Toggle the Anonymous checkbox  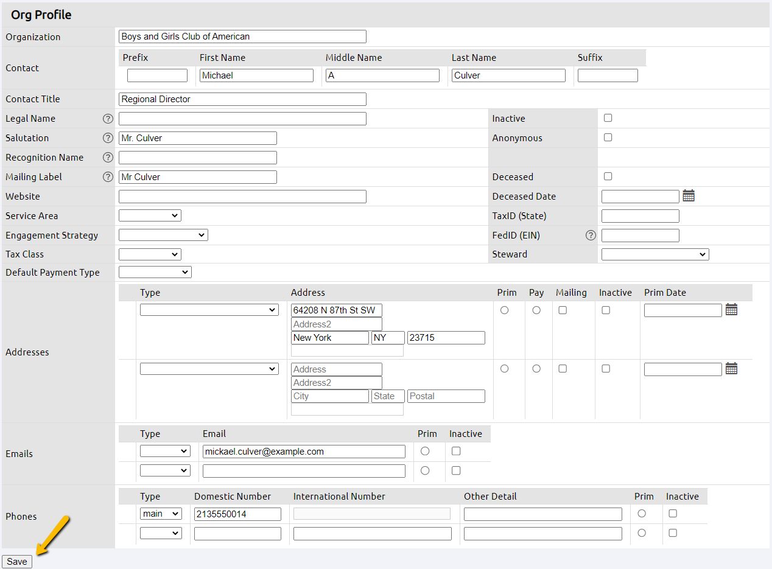pyautogui.click(x=608, y=138)
